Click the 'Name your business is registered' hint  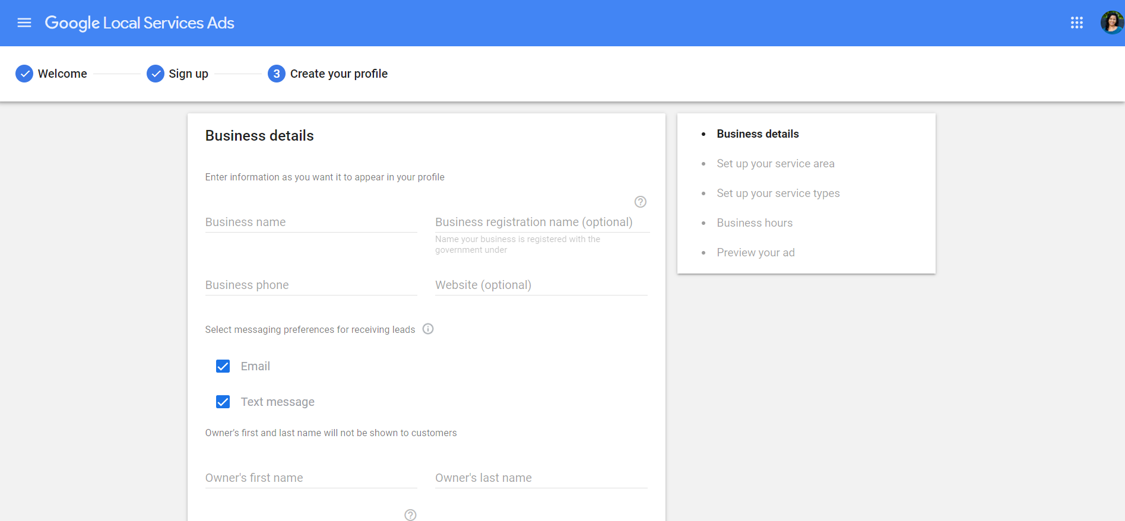(518, 244)
